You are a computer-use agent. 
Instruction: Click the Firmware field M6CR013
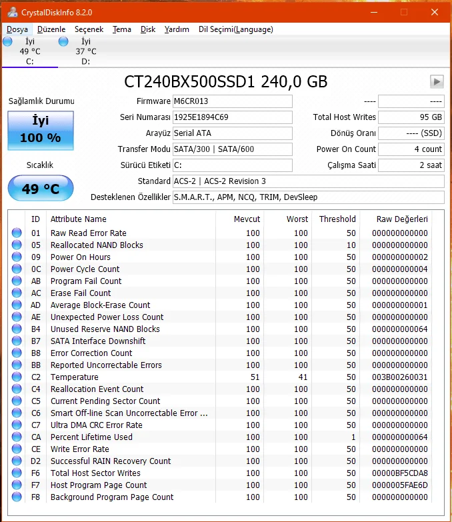[x=232, y=101]
